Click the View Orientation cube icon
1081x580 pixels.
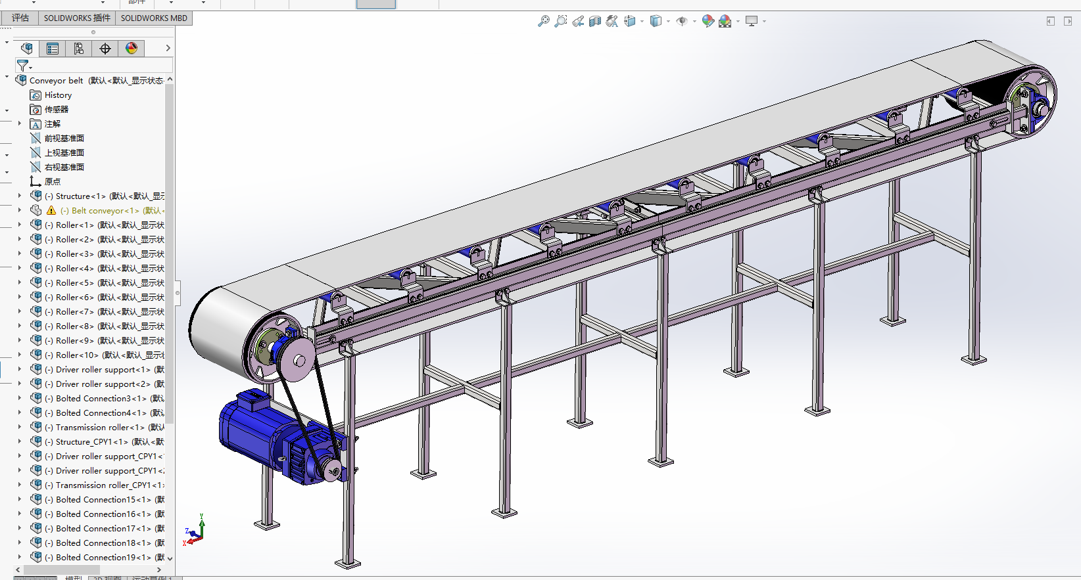pyautogui.click(x=630, y=21)
